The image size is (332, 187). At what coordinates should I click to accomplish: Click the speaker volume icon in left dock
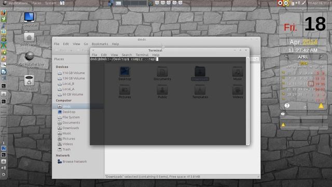pos(4,168)
